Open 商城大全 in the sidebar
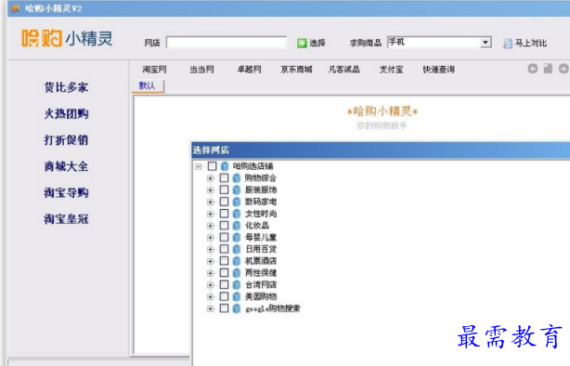Viewport: 570px width, 366px height. [x=66, y=166]
